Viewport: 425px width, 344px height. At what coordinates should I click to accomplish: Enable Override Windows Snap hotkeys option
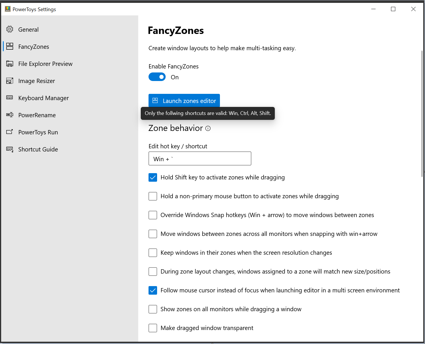click(x=153, y=215)
